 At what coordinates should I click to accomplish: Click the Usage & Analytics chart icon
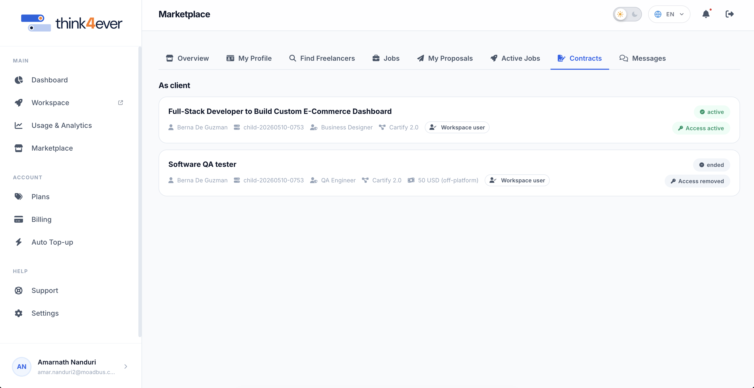coord(19,125)
